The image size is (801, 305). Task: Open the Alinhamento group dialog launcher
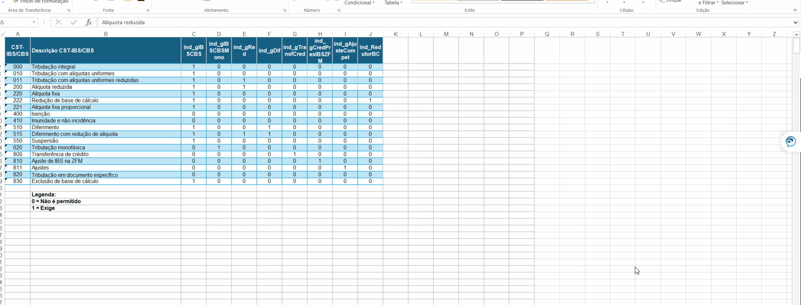[285, 10]
